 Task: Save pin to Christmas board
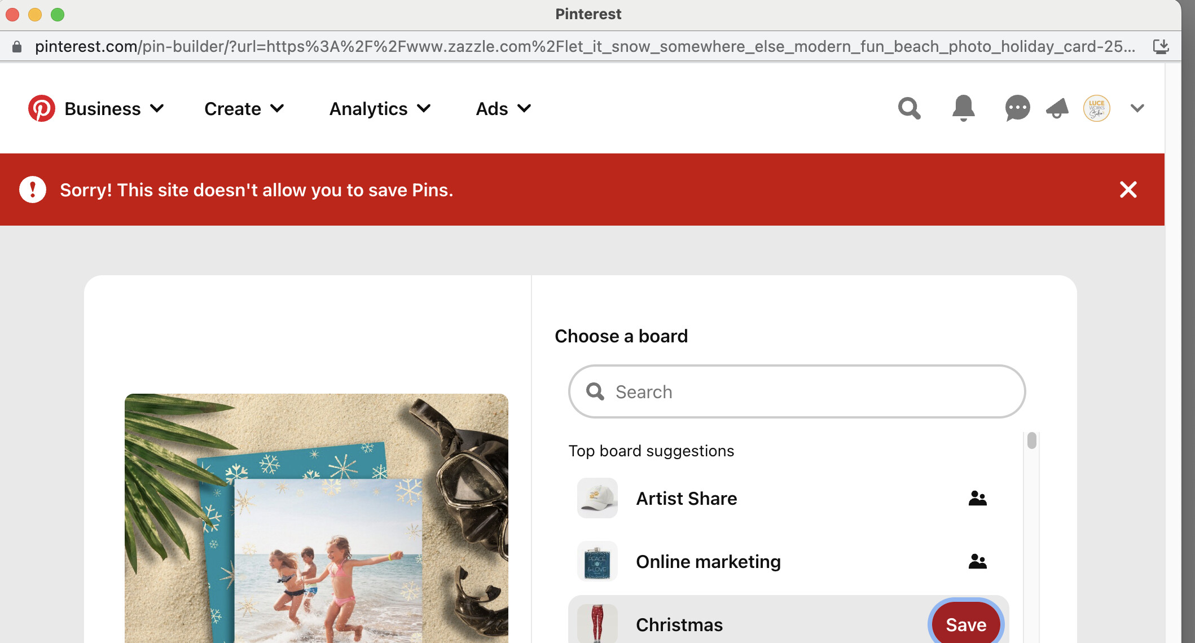[966, 624]
